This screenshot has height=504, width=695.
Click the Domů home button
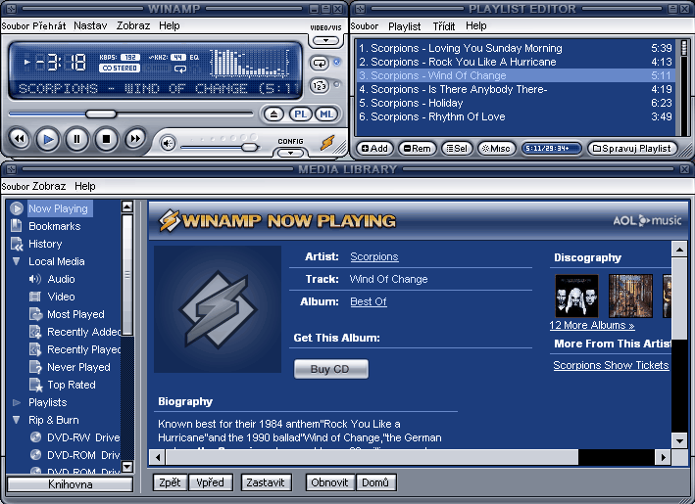click(x=375, y=482)
